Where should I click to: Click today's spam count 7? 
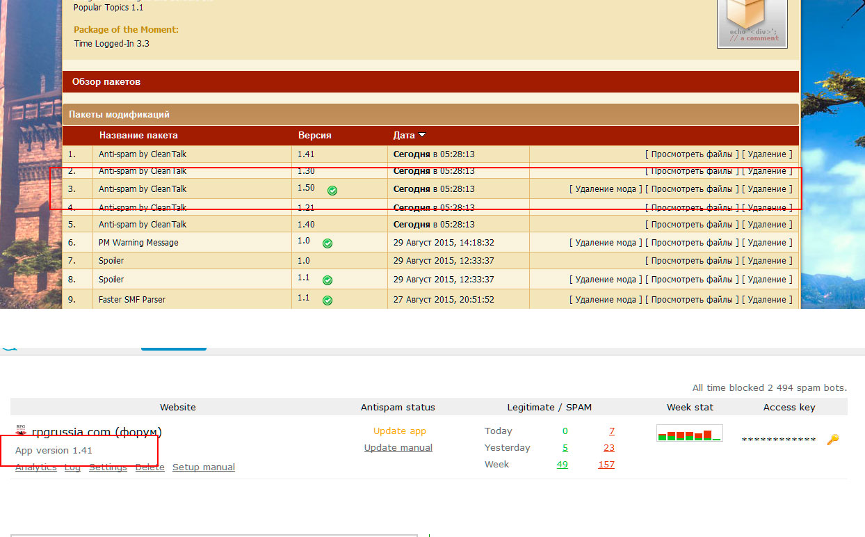click(611, 431)
